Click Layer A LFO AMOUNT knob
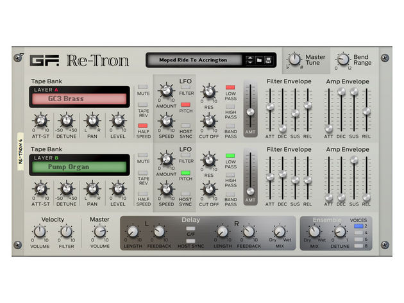This screenshot has width=404, height=303. [x=166, y=90]
